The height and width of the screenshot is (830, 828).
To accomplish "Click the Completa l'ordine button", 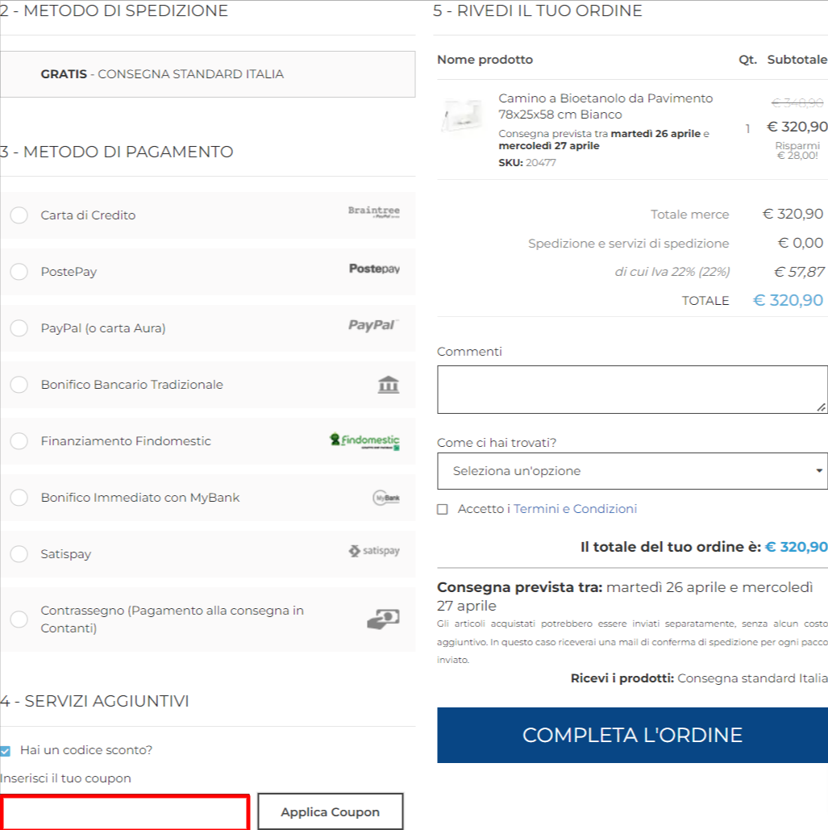I will [632, 736].
